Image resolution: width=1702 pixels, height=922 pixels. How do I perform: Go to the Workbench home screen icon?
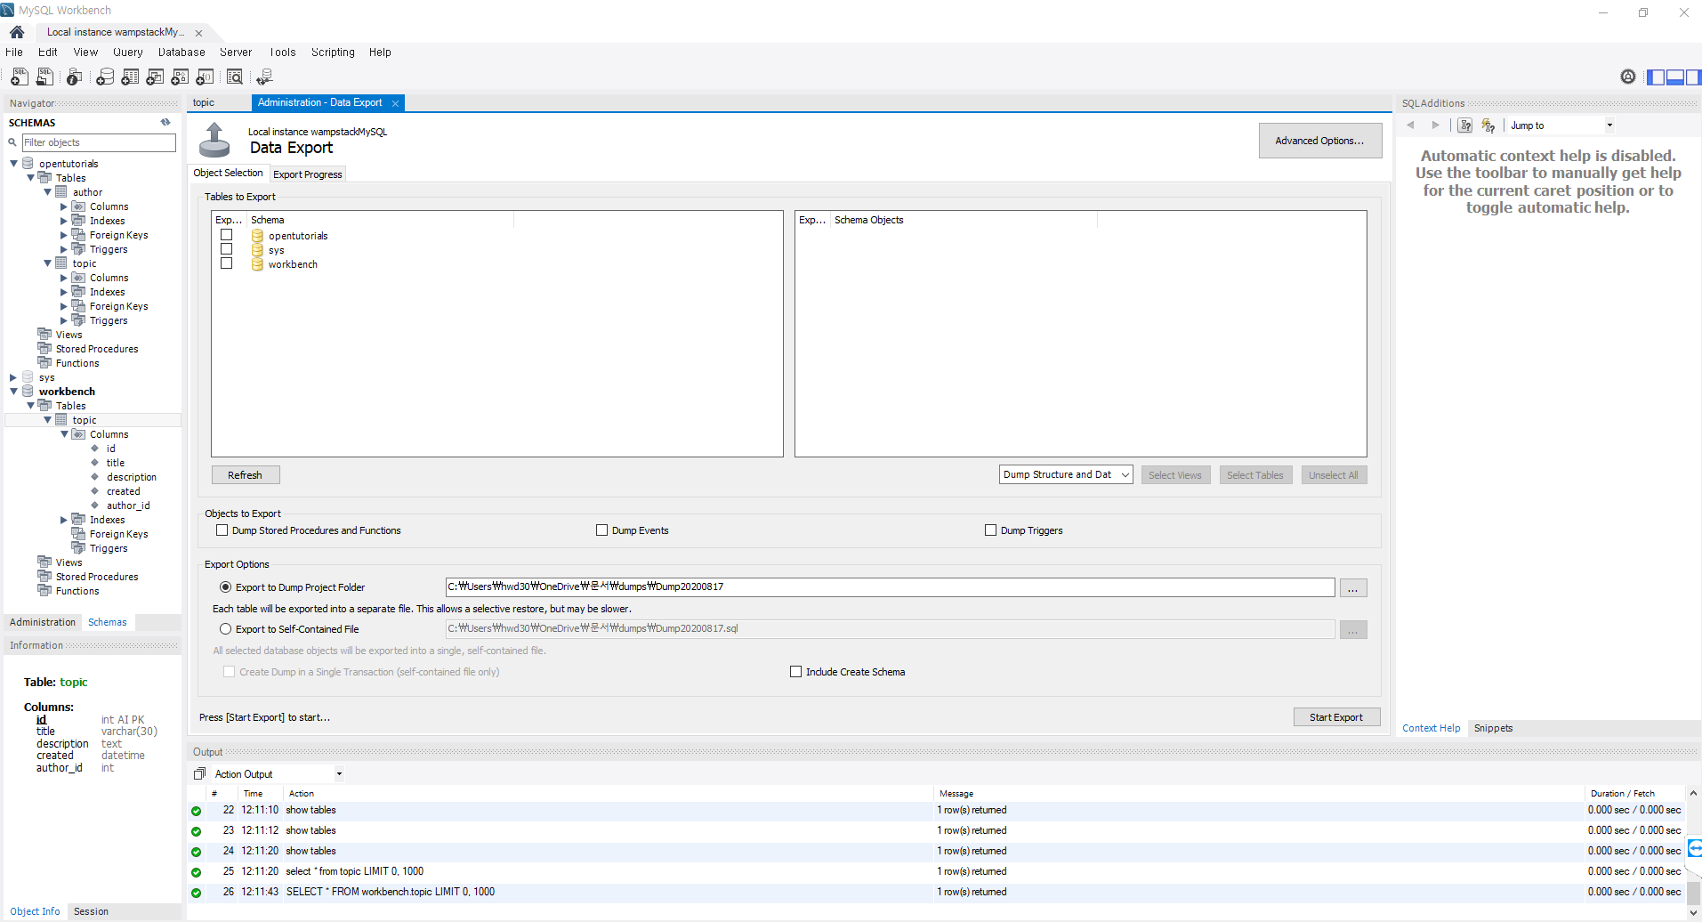17,32
